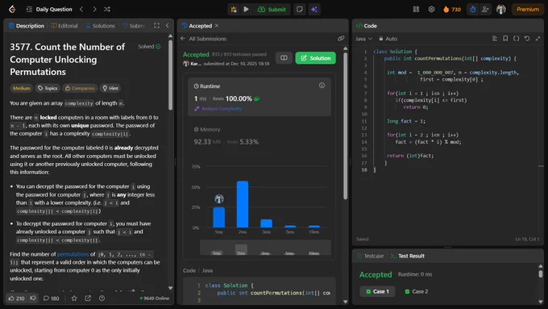This screenshot has width=548, height=309.
Task: Open the profile avatar menu
Action: 500,10
